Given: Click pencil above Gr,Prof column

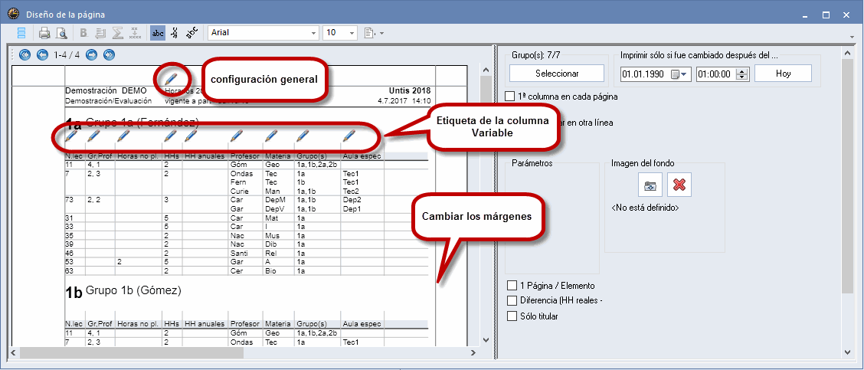Looking at the screenshot, I should click(94, 136).
